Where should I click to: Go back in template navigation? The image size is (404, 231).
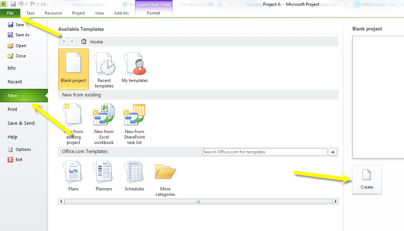64,41
